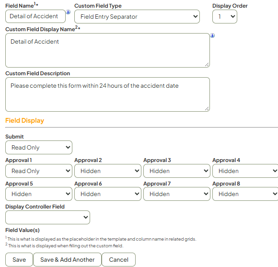The width and height of the screenshot is (278, 267).
Task: Open the Display Order dropdown
Action: (225, 16)
